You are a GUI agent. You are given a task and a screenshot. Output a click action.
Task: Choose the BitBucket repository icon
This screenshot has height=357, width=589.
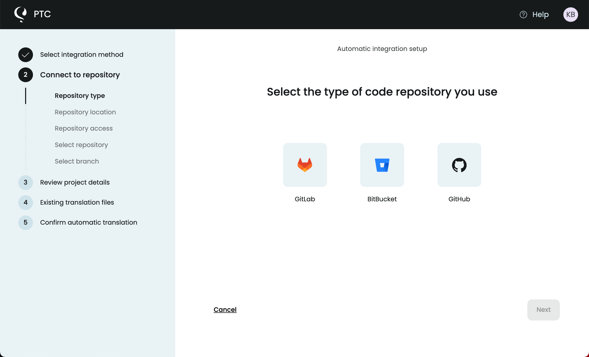[x=382, y=165]
